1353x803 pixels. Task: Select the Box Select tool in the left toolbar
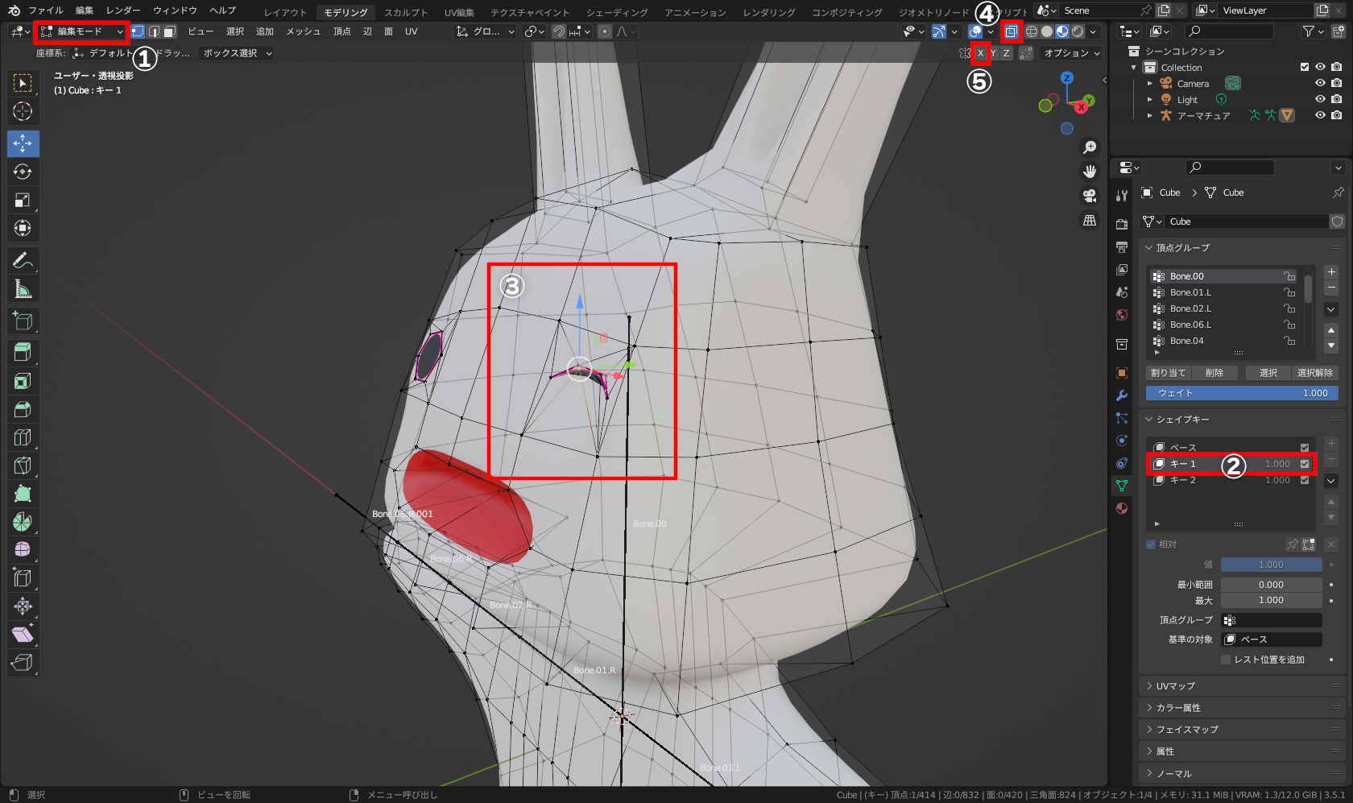pyautogui.click(x=23, y=83)
